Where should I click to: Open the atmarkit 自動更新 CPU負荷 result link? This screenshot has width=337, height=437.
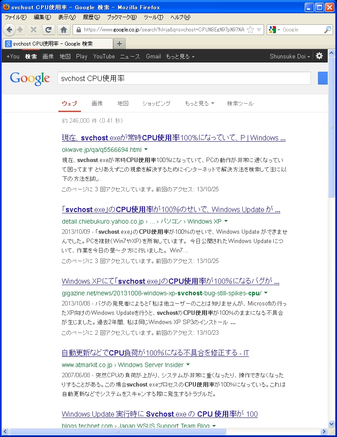(155, 353)
